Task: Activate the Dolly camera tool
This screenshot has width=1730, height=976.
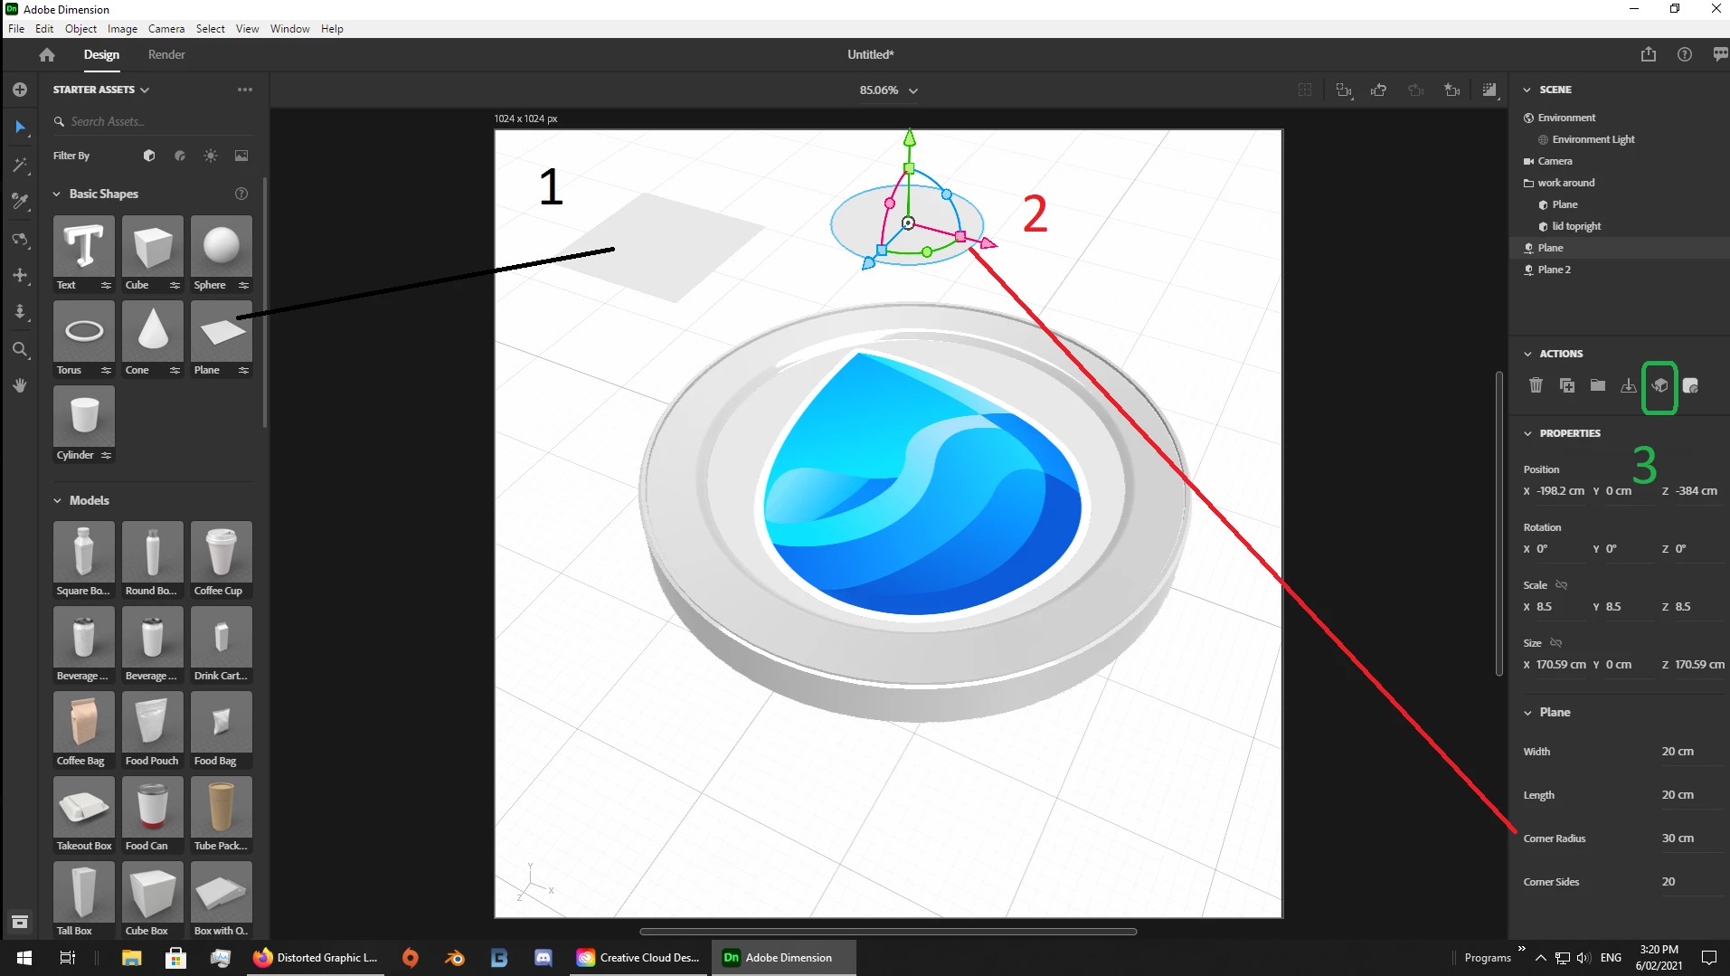Action: 20,312
